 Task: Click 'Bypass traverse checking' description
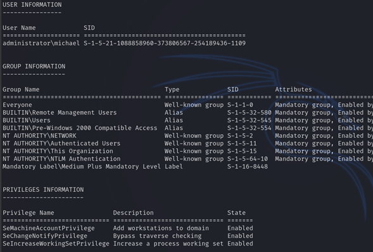pos(157,236)
